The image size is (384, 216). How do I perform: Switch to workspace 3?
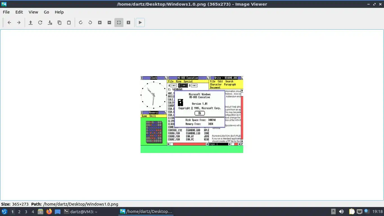26,212
